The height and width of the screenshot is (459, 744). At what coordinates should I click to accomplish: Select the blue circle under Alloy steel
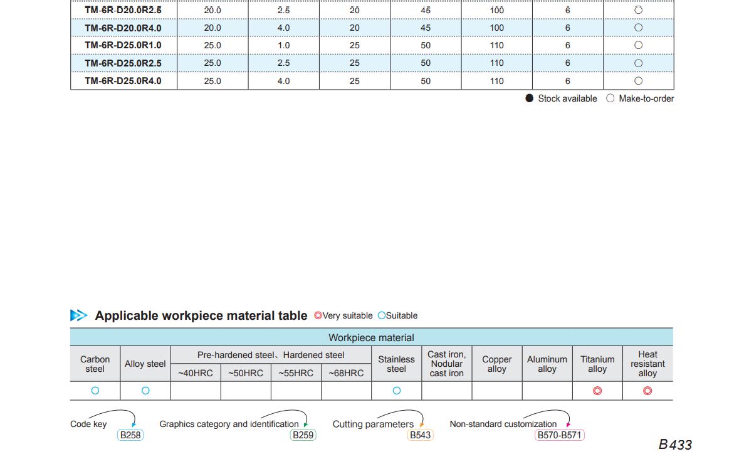coord(145,391)
